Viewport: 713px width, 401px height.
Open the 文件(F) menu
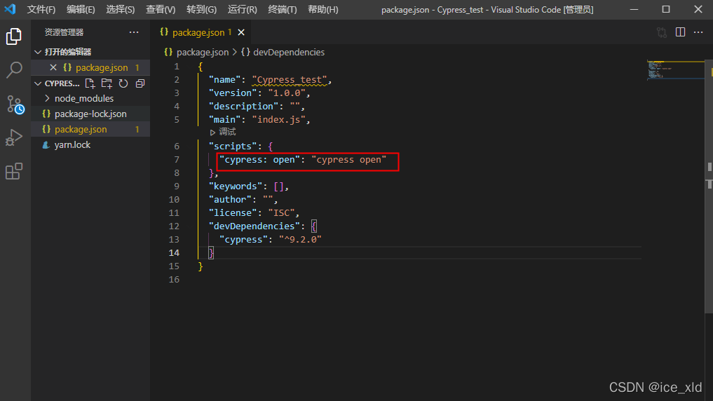[x=41, y=10]
